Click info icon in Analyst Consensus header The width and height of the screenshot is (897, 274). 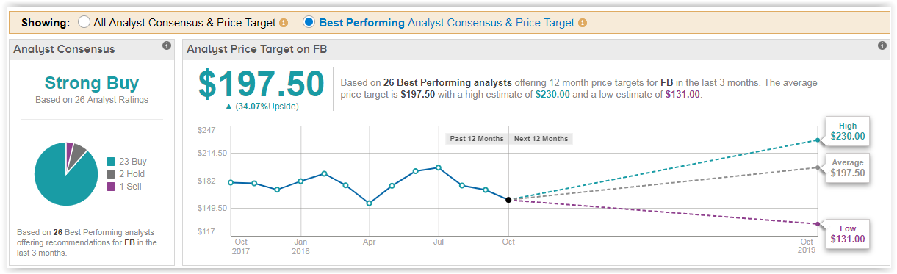click(x=167, y=46)
